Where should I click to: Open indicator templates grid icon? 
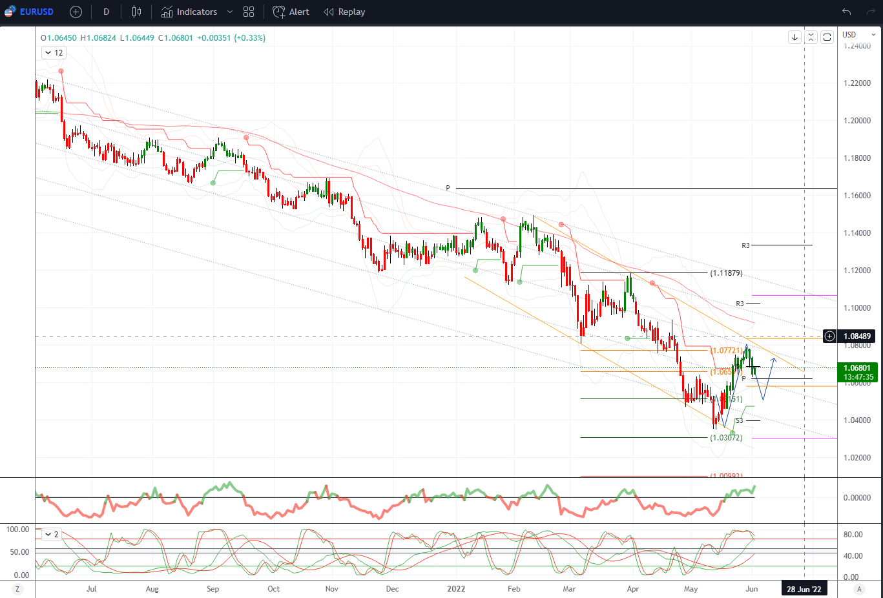[249, 12]
